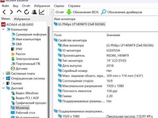Select the AIDA64 v6.88.6400 root icon
158x118 pixels.
coord(3,25)
